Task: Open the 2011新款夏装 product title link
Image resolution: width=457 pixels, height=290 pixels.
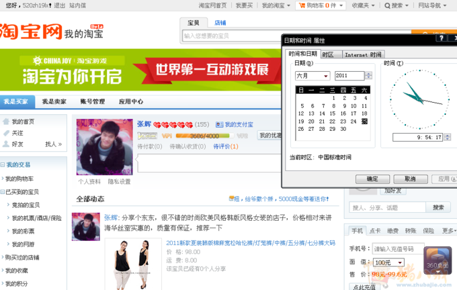Action: [251, 243]
